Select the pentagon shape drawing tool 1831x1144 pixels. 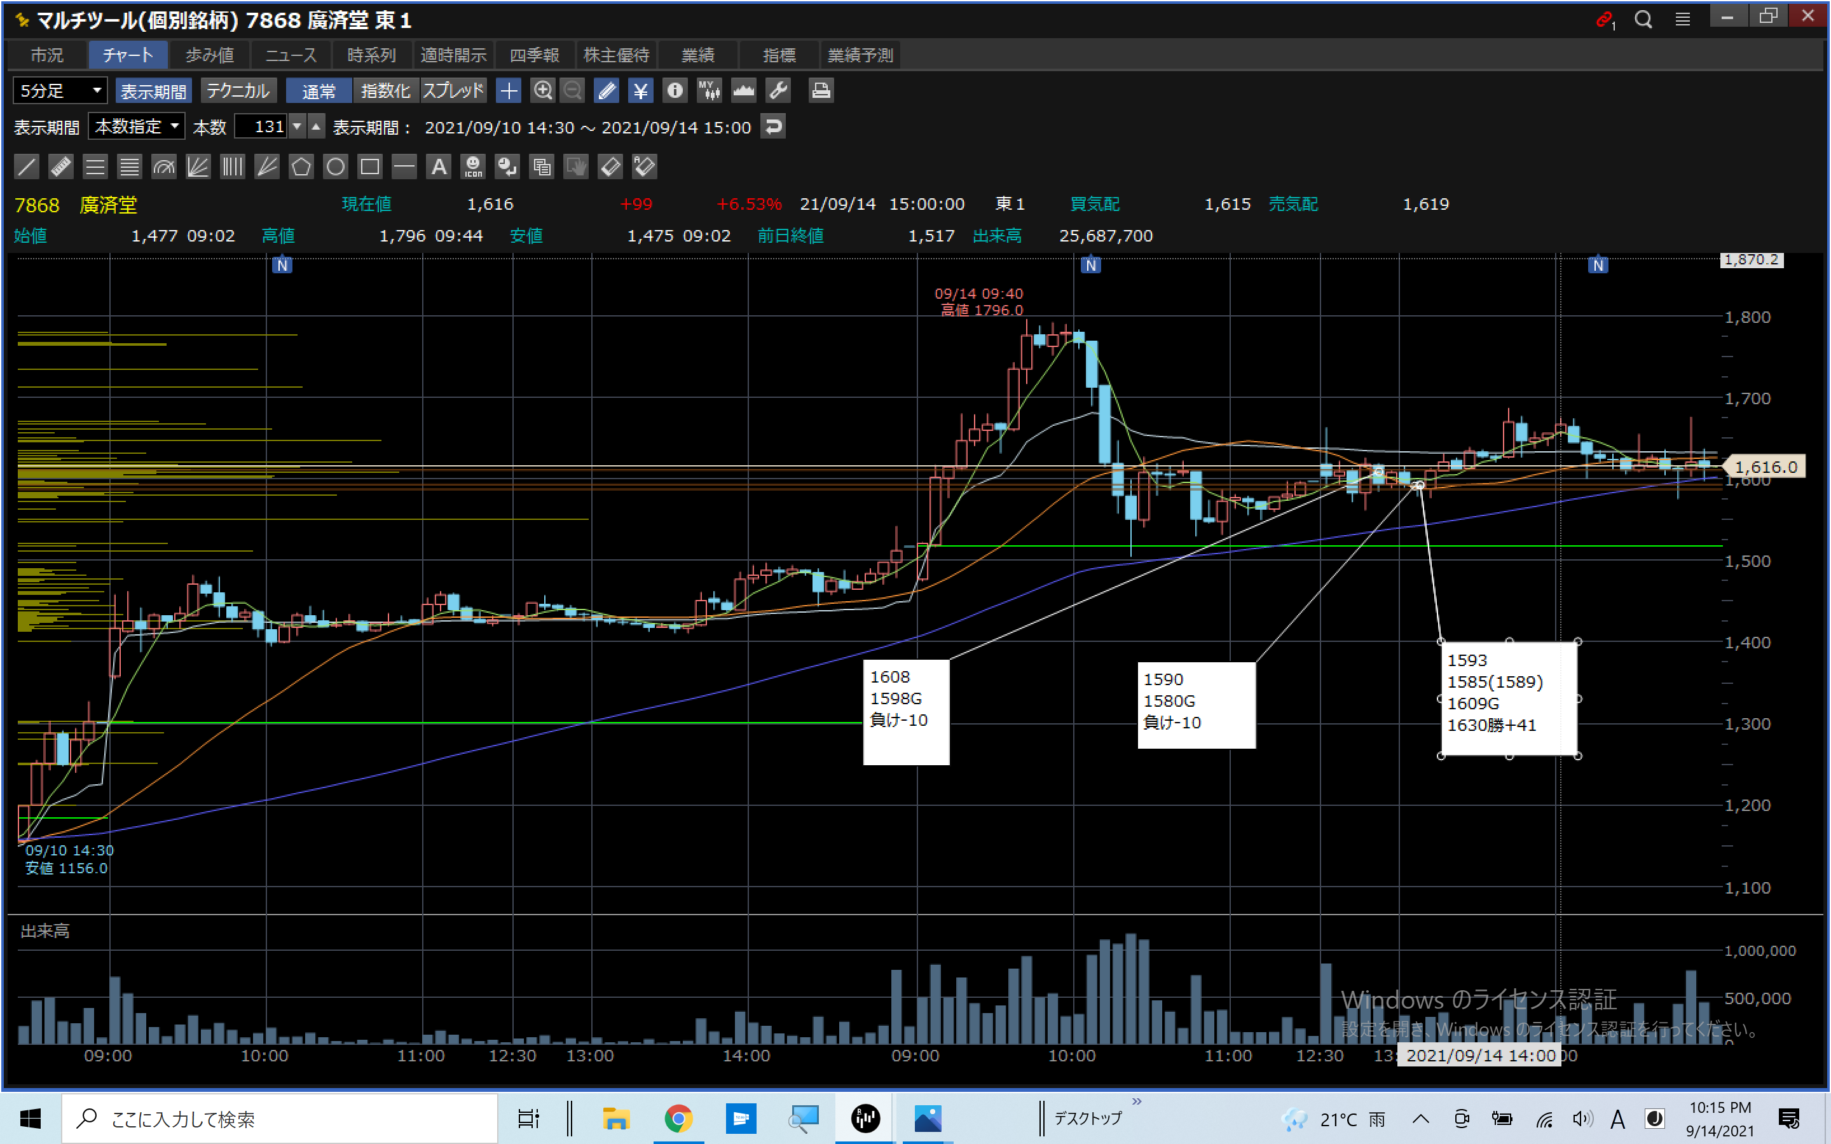click(301, 167)
